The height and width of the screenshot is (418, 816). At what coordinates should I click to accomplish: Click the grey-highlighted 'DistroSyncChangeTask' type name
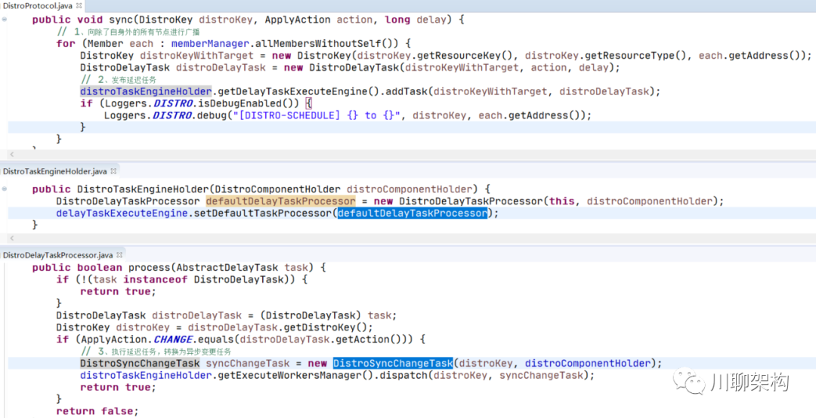click(140, 364)
